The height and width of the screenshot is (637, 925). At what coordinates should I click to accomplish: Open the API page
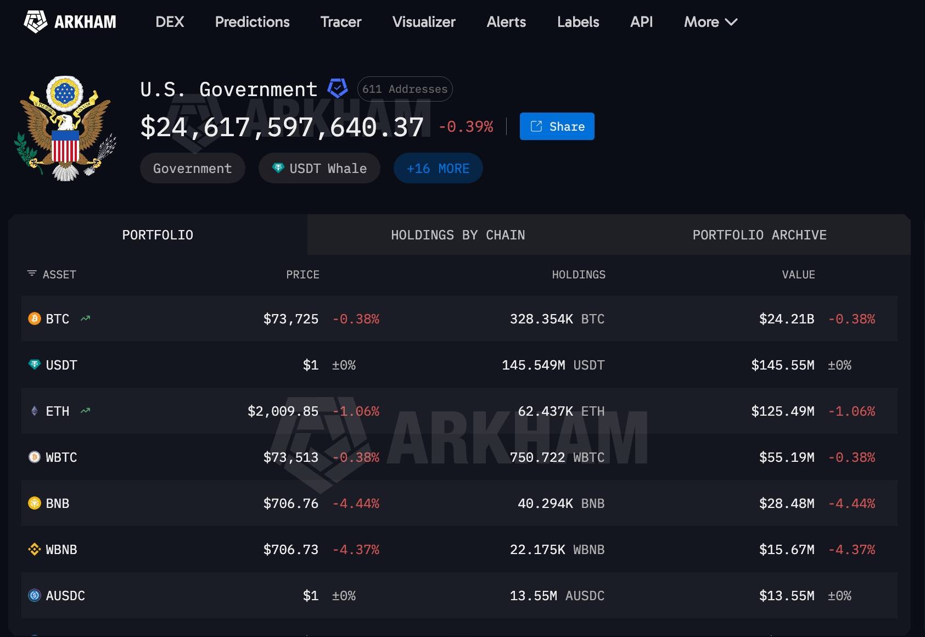pos(641,22)
